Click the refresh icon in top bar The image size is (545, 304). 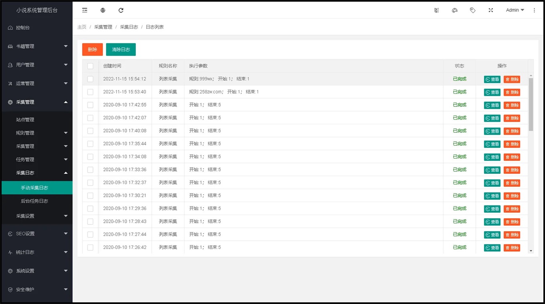click(121, 10)
